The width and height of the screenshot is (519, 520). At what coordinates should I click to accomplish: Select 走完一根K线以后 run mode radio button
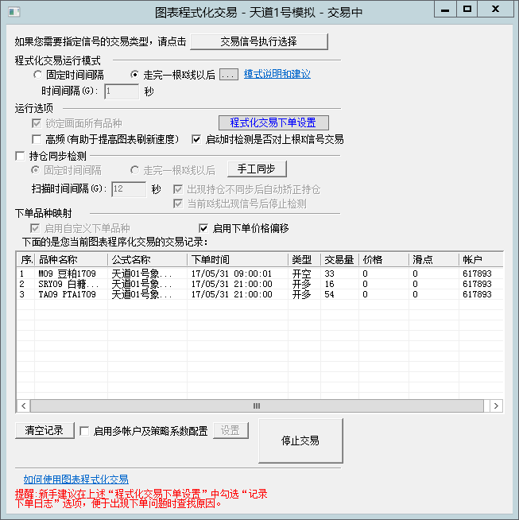tap(134, 75)
